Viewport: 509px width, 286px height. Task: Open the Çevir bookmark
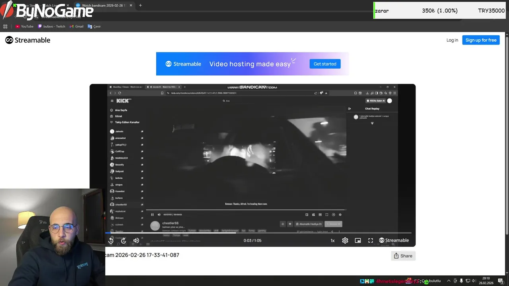(x=94, y=26)
